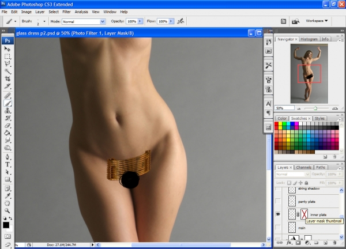
Task: Create new swatch in Swatches panel
Action: (x=325, y=157)
